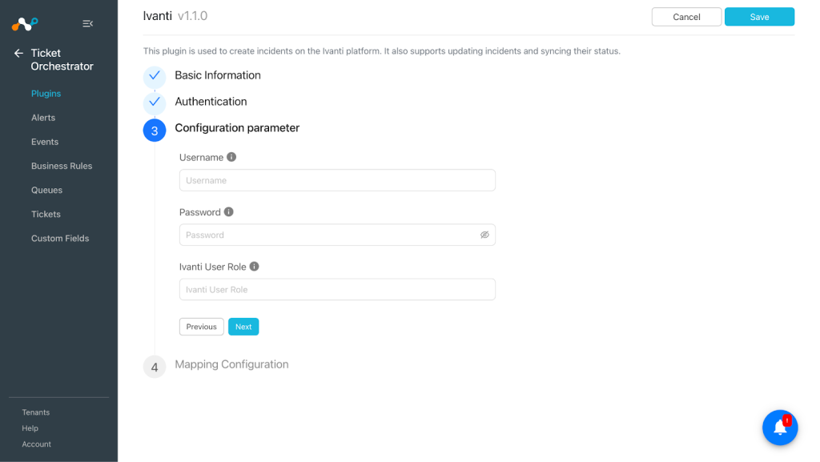
Task: Expand the Mapping Configuration step
Action: pos(231,364)
